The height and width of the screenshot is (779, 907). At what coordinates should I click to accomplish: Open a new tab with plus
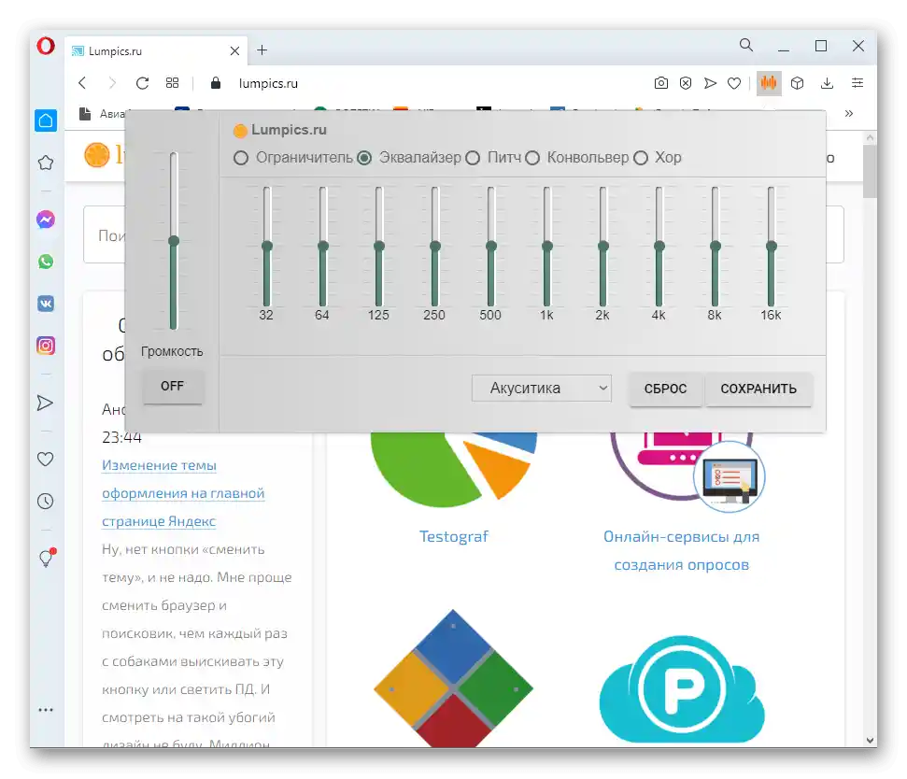coord(262,50)
